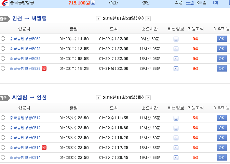Click red alert icon on 17:25 arrival return flight
The width and height of the screenshot is (230, 164).
[x=44, y=148]
